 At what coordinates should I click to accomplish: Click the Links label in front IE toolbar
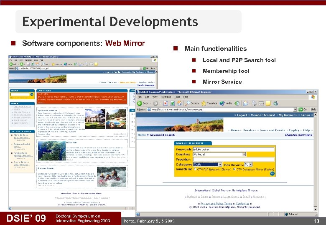tap(313, 110)
